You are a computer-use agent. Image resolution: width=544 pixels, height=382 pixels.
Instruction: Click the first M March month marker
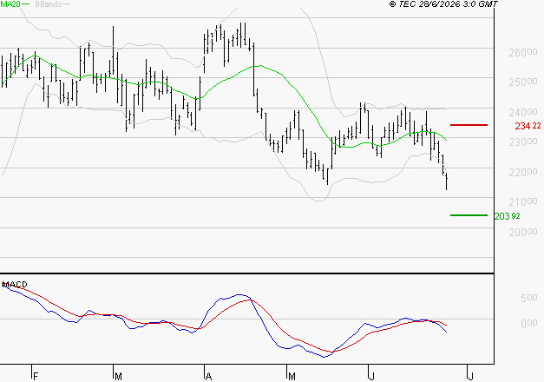coord(118,377)
